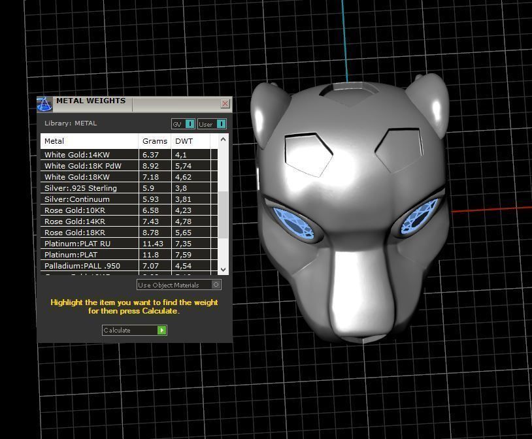
Task: Click the 11.8 grams value
Action: click(x=150, y=255)
